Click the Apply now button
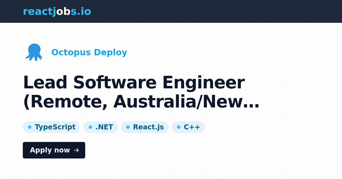Screen dimensions: 342x179 54,150
